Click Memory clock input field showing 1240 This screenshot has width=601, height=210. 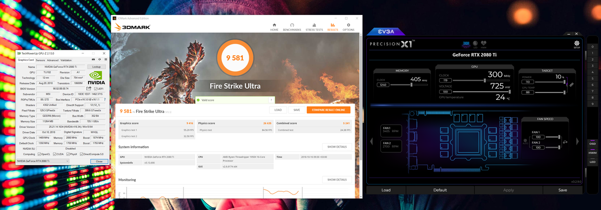[383, 85]
